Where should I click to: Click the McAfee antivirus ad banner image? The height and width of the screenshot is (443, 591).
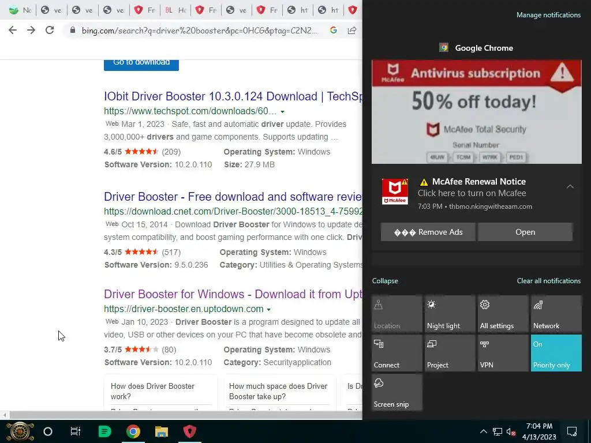[x=476, y=111]
